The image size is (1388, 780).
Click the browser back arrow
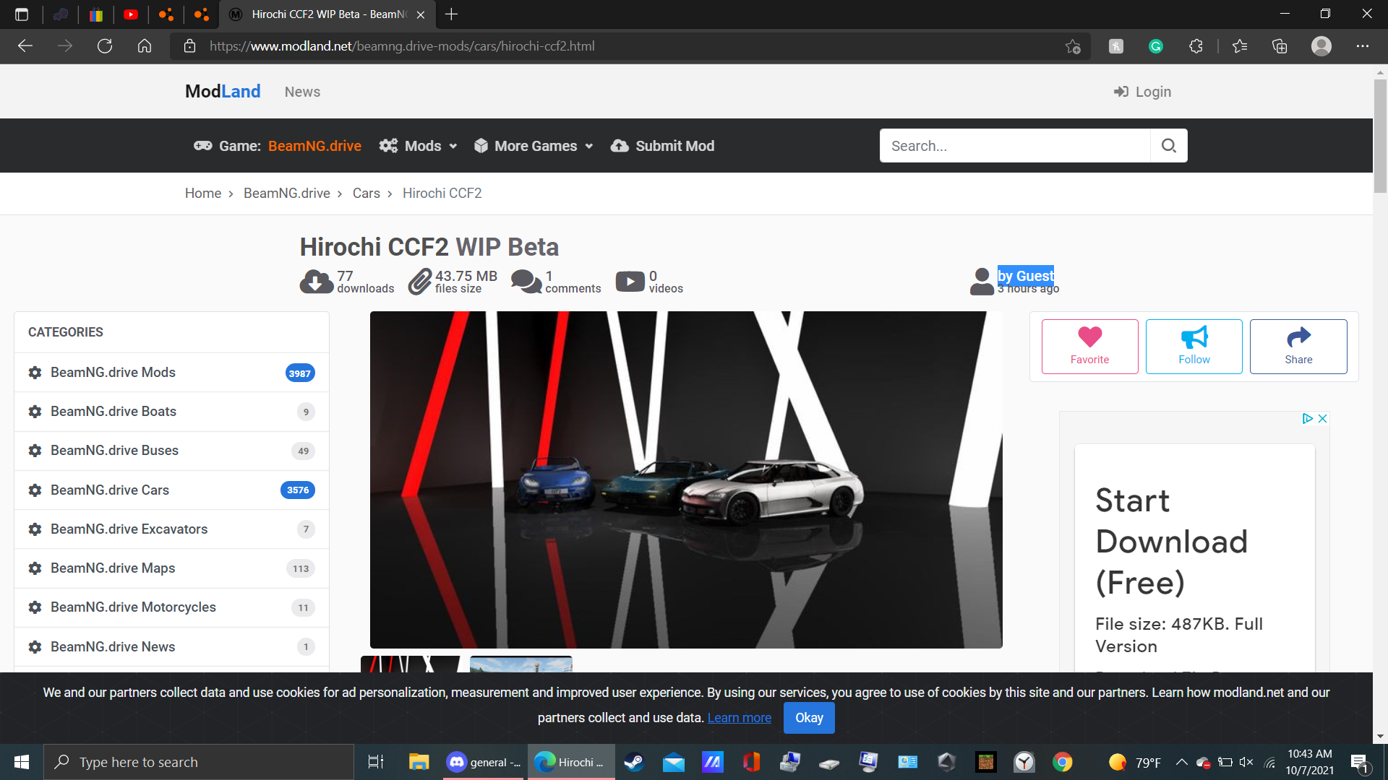[25, 46]
